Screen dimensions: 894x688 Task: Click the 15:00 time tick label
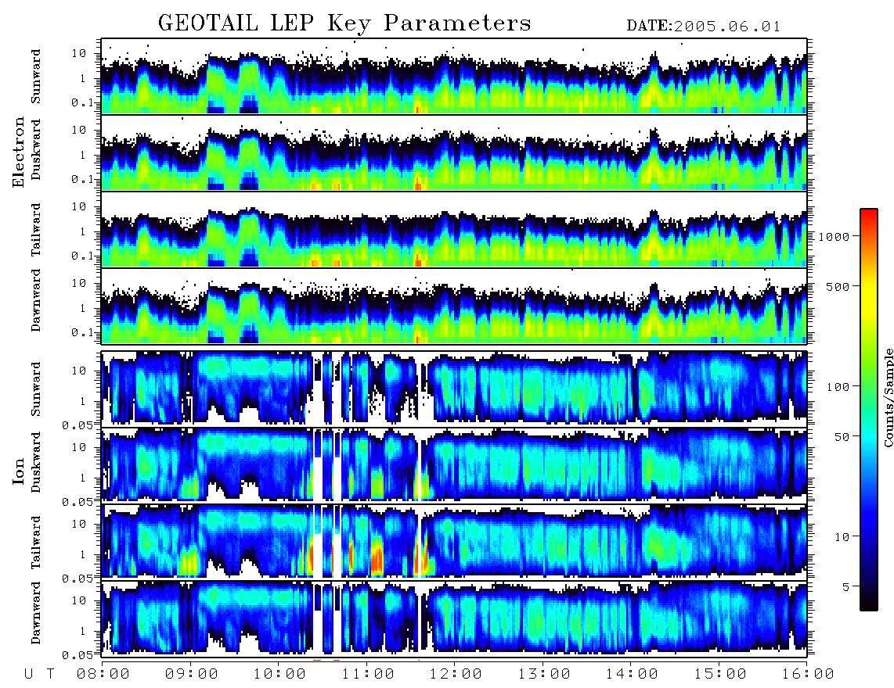(720, 674)
